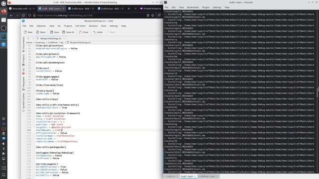Open the Projects side panel in Kate
The height and width of the screenshot is (179, 319).
click(23, 60)
